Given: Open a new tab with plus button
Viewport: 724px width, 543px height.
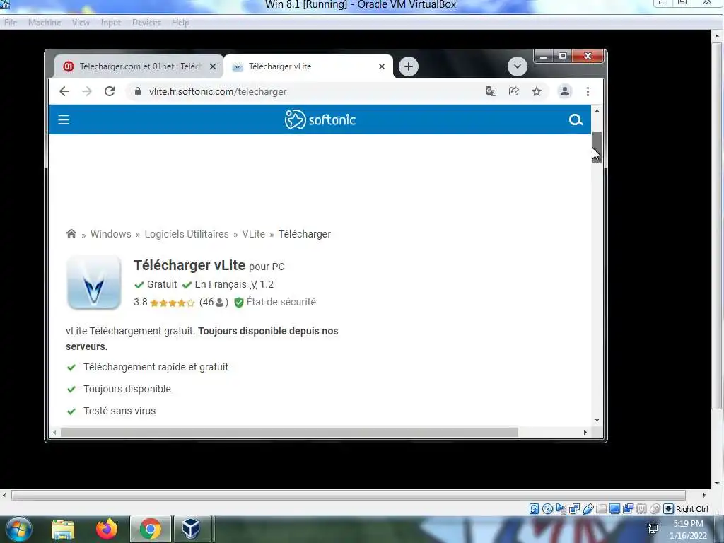Looking at the screenshot, I should point(408,66).
